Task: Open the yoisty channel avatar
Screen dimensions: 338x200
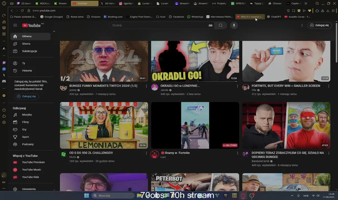Action: tap(63, 87)
